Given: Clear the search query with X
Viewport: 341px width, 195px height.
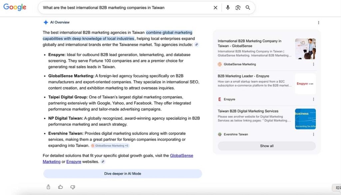Looking at the screenshot, I should tap(215, 8).
